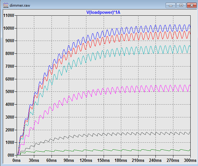Click the dimmer.raw waveform window icon

[5, 5]
